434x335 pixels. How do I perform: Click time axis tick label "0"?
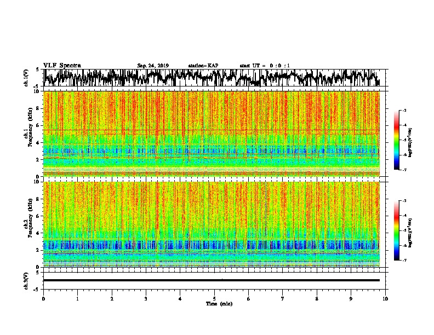tap(43, 299)
